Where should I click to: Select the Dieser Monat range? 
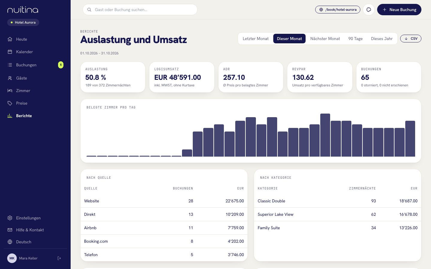coord(289,39)
